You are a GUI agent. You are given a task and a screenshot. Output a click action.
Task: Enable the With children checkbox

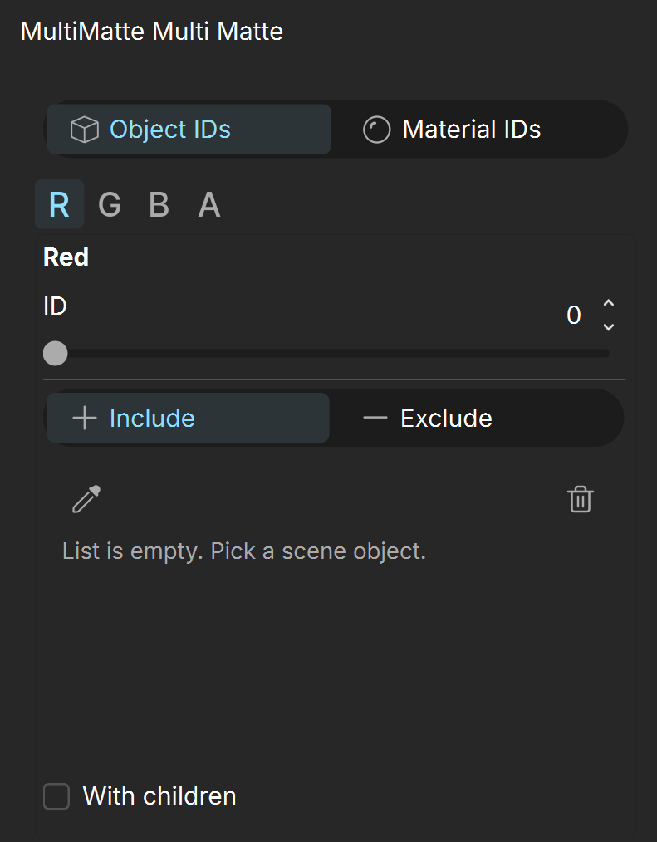(x=56, y=795)
